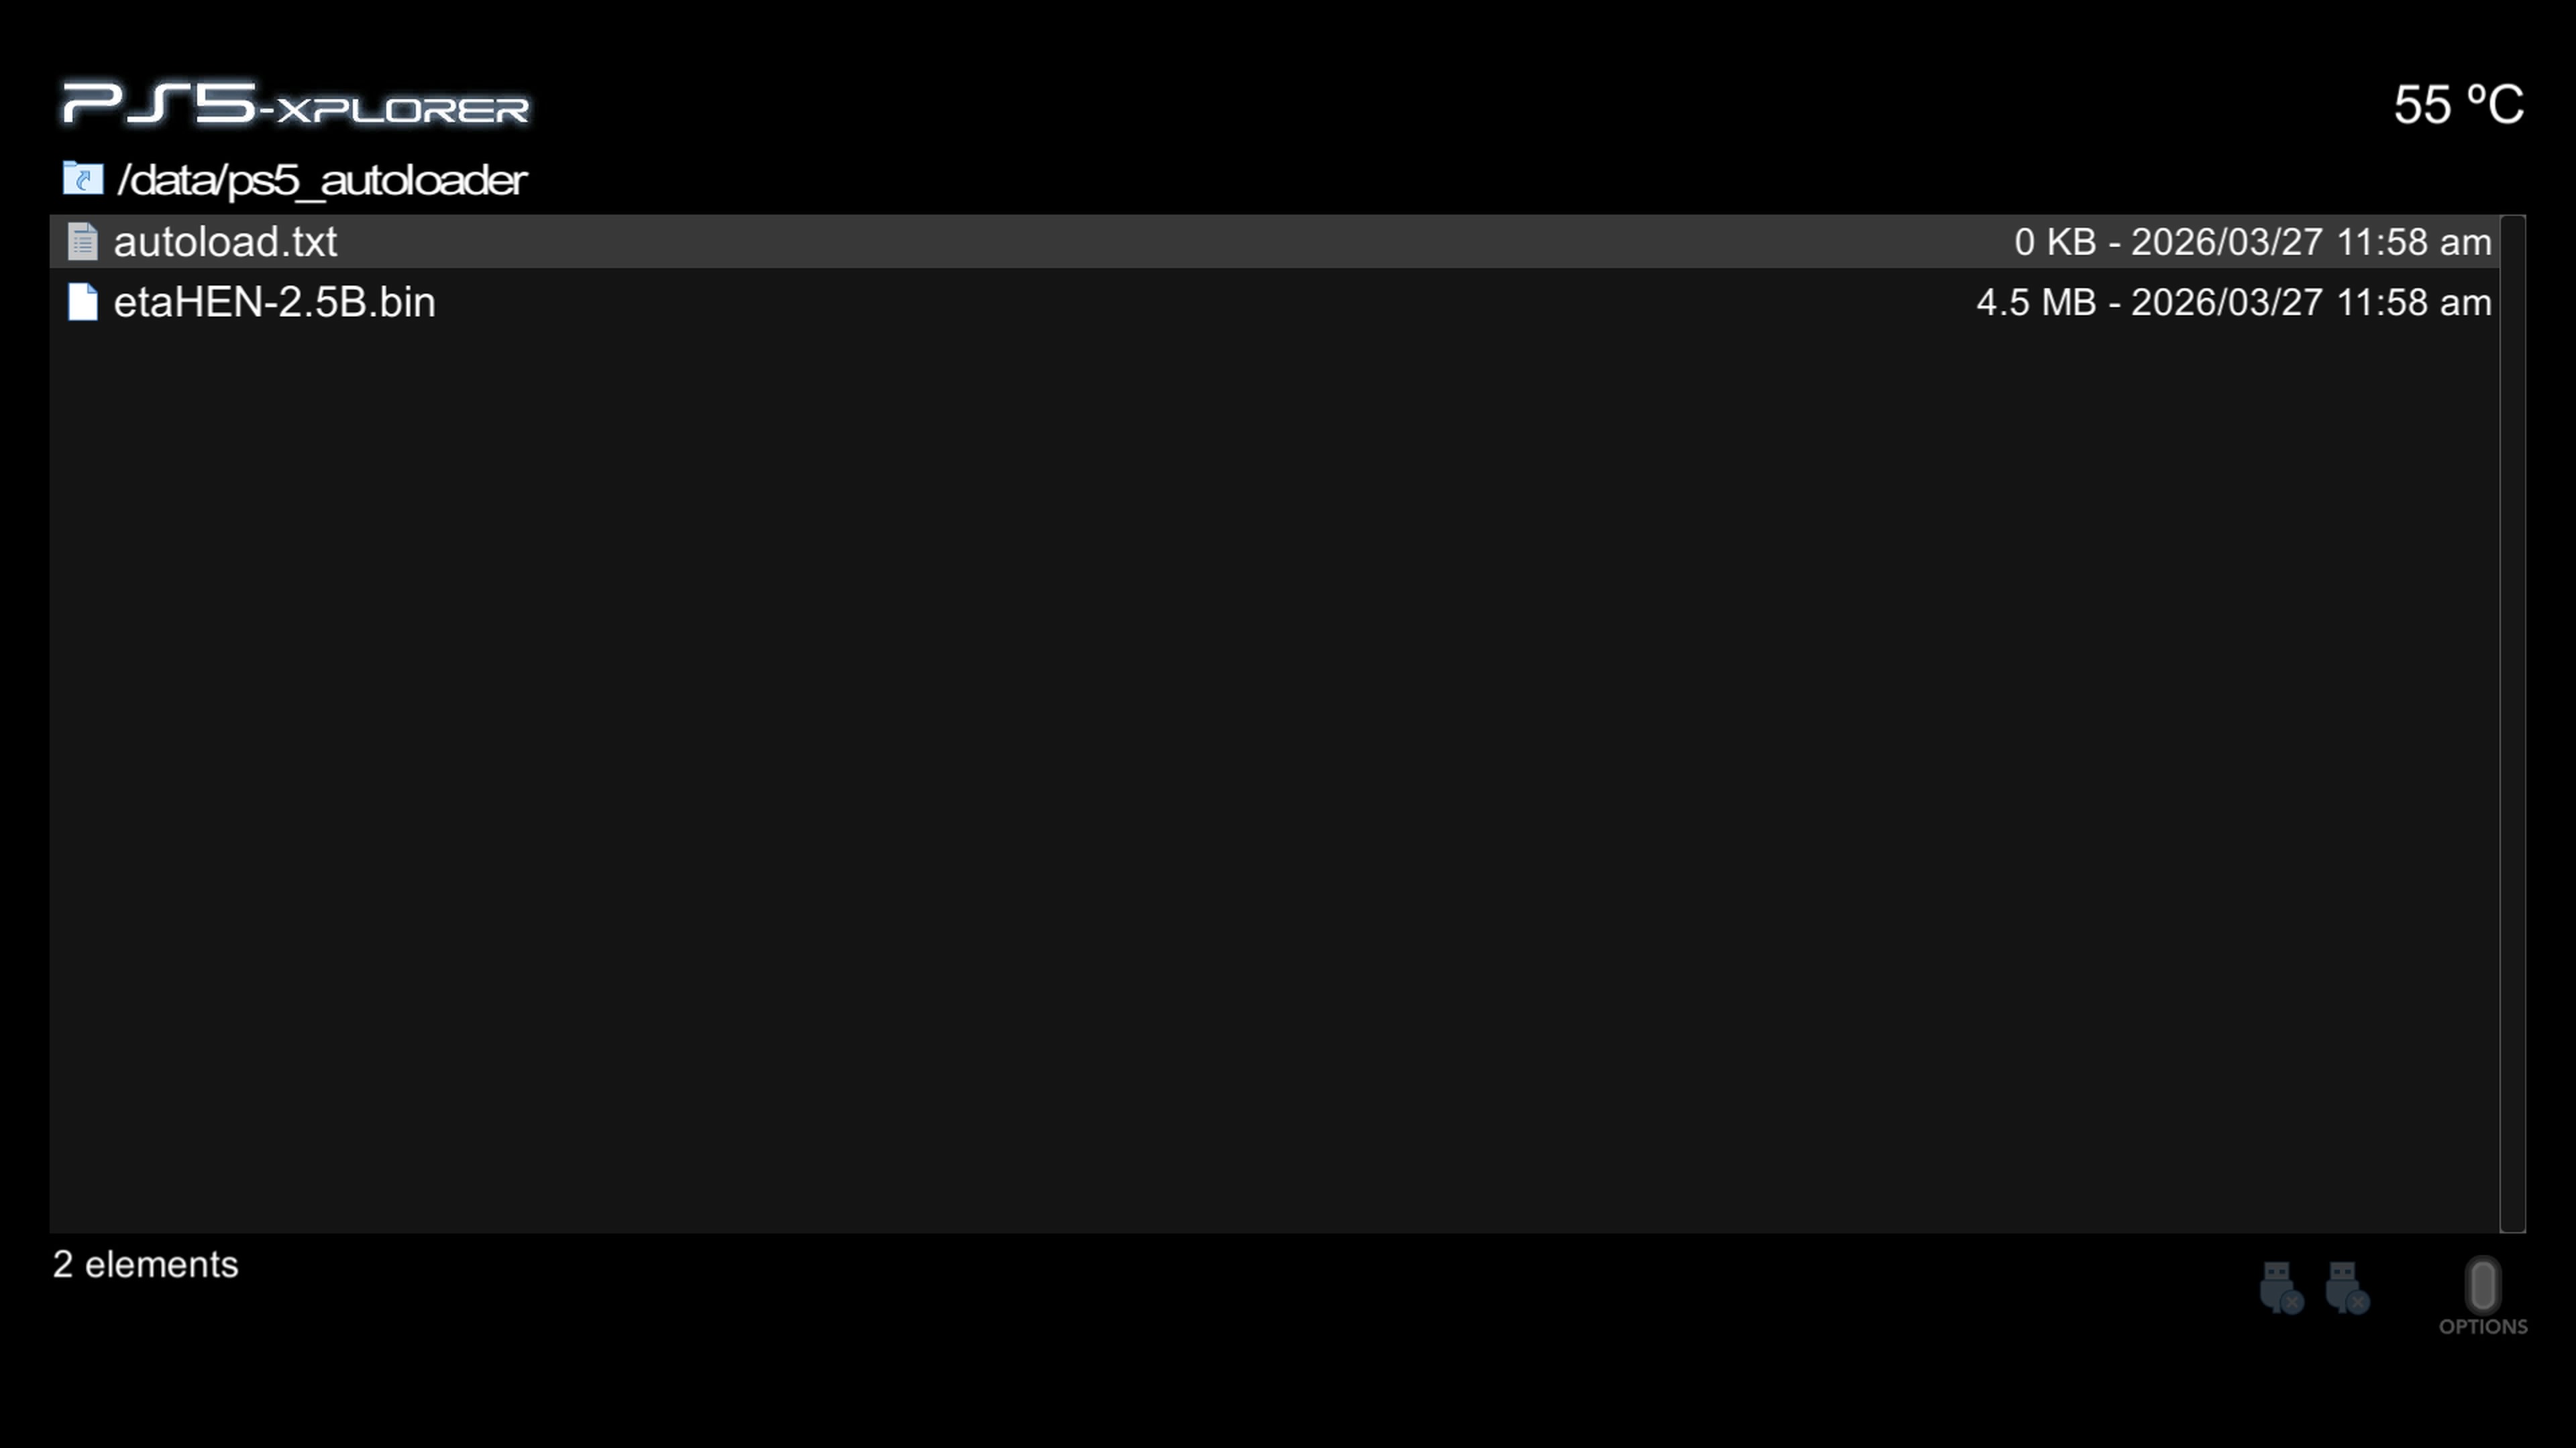Click the highlighted row between autoload.txt and its size

tap(1175, 242)
